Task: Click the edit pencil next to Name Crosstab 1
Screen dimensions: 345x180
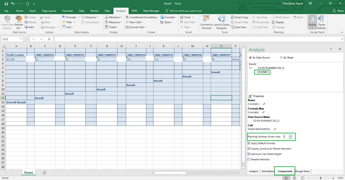Action: 263,104
